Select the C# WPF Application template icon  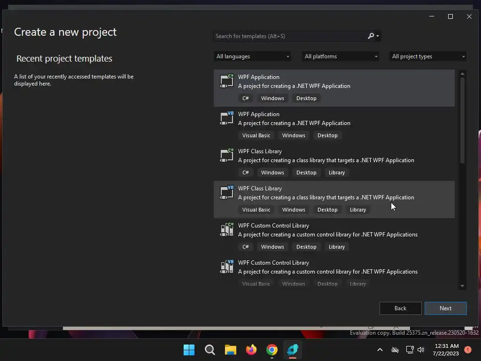pos(227,81)
